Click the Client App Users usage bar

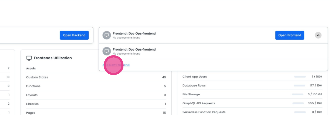[300, 77]
